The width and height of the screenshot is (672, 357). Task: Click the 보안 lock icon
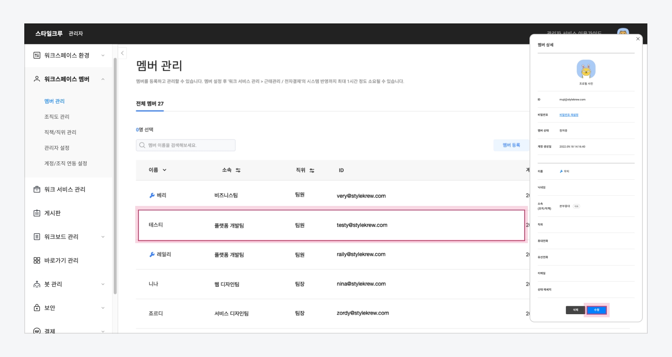(37, 308)
